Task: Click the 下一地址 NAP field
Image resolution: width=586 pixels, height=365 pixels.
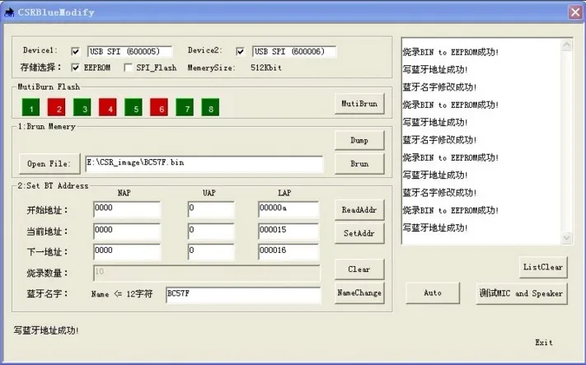Action: pyautogui.click(x=127, y=252)
